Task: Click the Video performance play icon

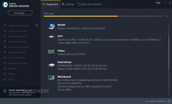Action: tap(5, 31)
